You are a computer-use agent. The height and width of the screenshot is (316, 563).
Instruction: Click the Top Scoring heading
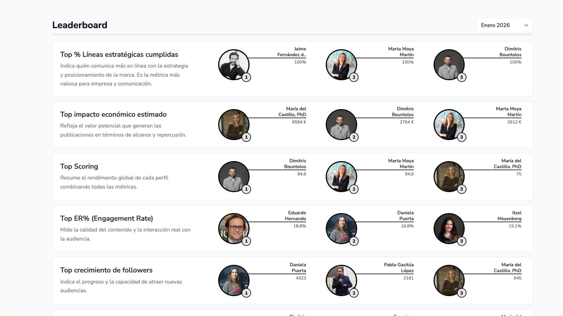[x=79, y=166]
